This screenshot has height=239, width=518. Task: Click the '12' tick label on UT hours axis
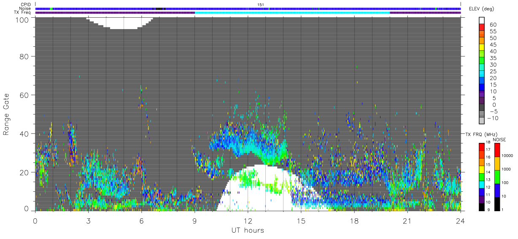click(x=248, y=221)
